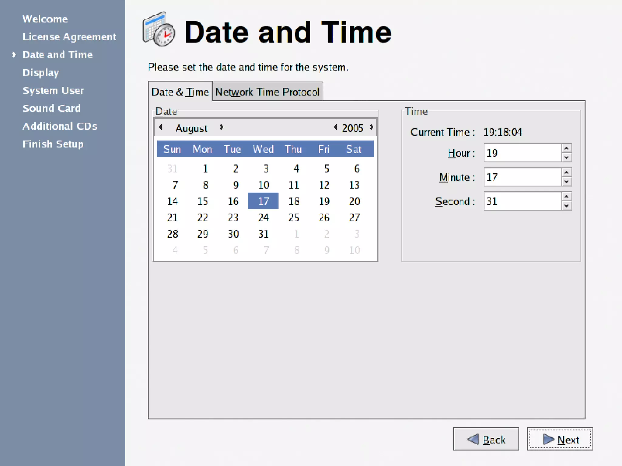Click previous year arrow before 2005
Screen dimensions: 622x466
[x=335, y=127]
